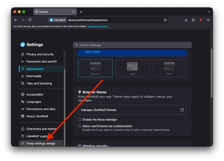The height and width of the screenshot is (161, 224).
Task: Open the Learn more link
Action: (93, 52)
